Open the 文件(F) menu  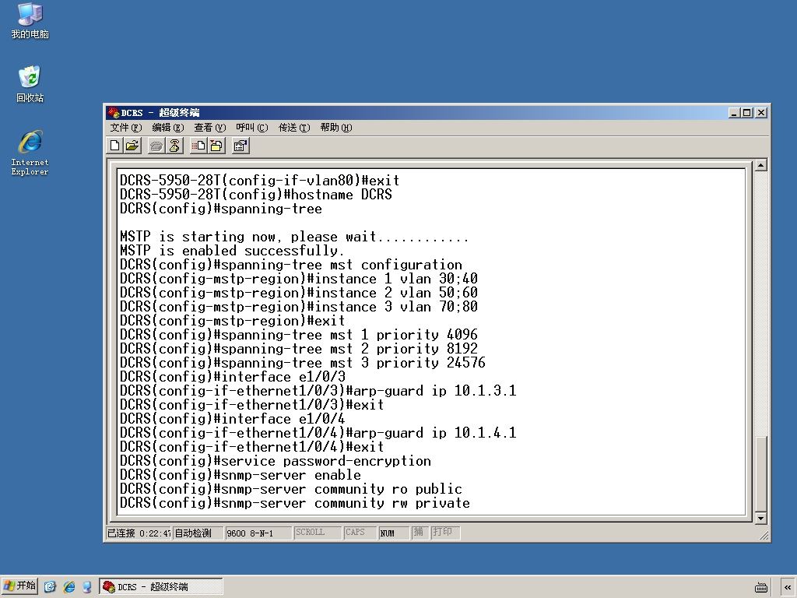[x=126, y=127]
